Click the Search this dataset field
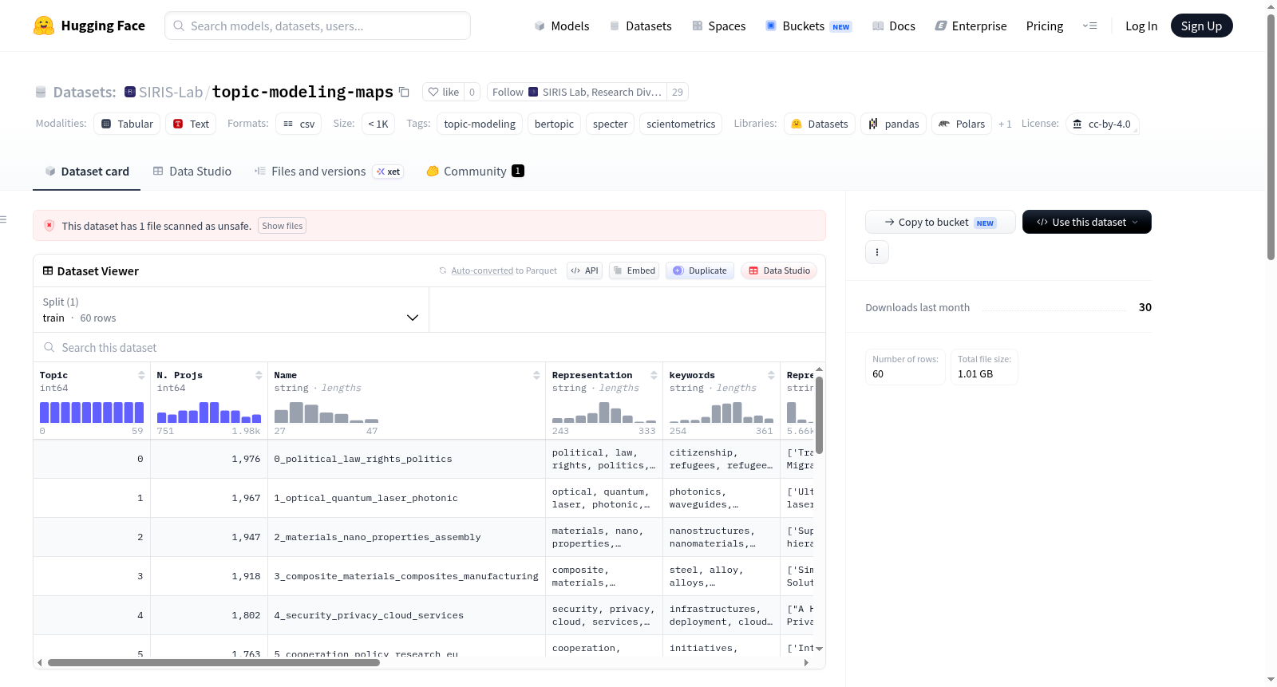1277x687 pixels. (429, 348)
